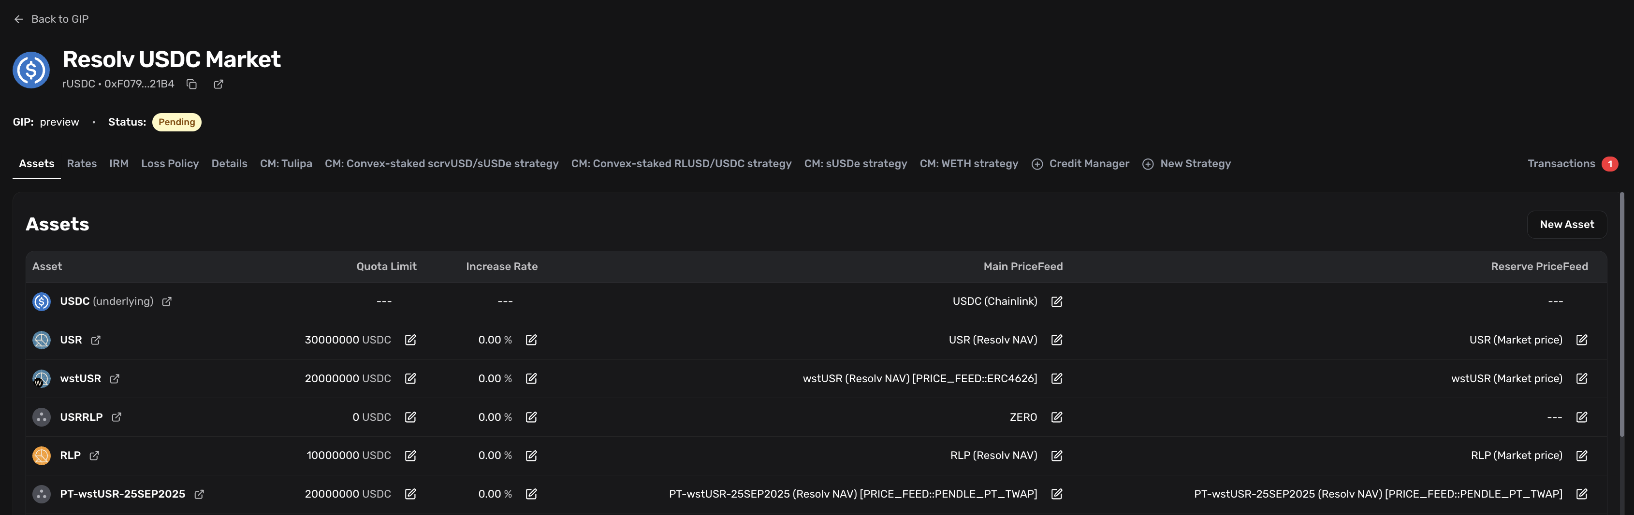Viewport: 1634px width, 515px height.
Task: Edit wstUSR increase rate
Action: pos(531,379)
